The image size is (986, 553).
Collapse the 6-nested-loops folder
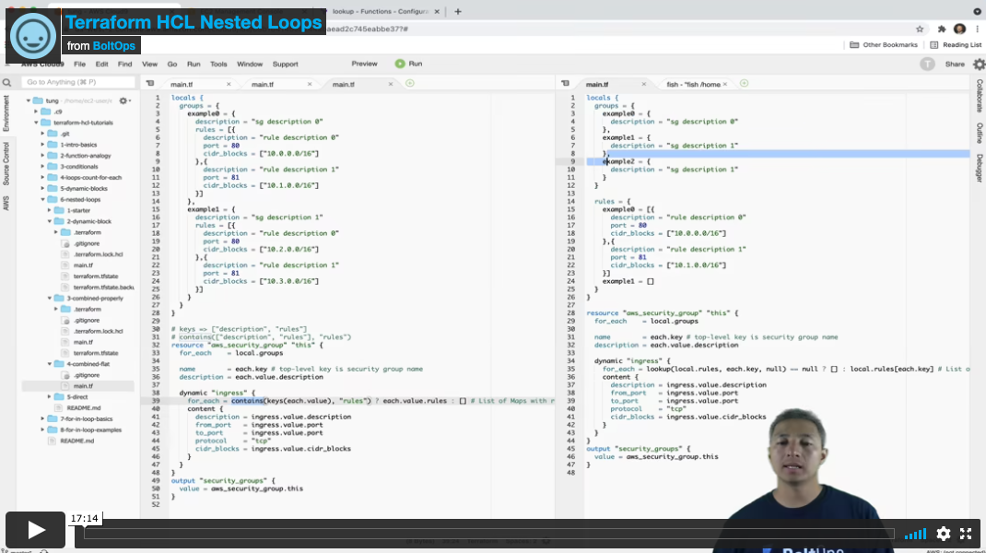[x=42, y=199]
